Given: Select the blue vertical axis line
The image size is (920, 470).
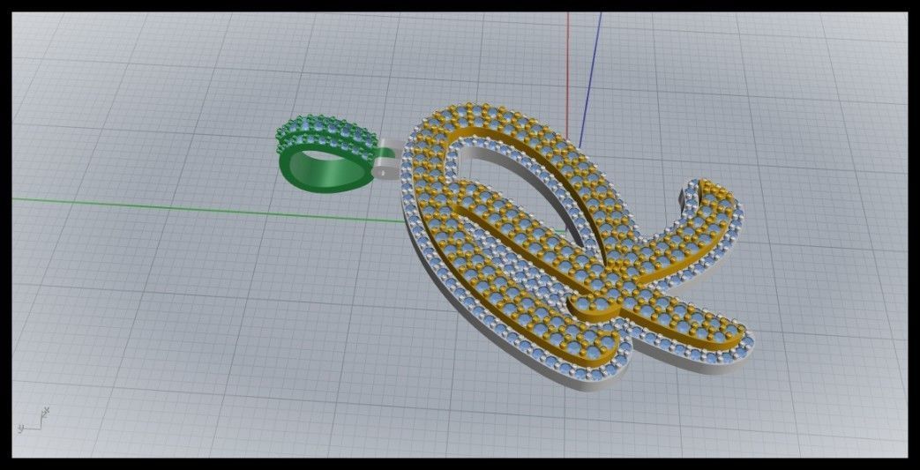Looking at the screenshot, I should coord(590,80).
